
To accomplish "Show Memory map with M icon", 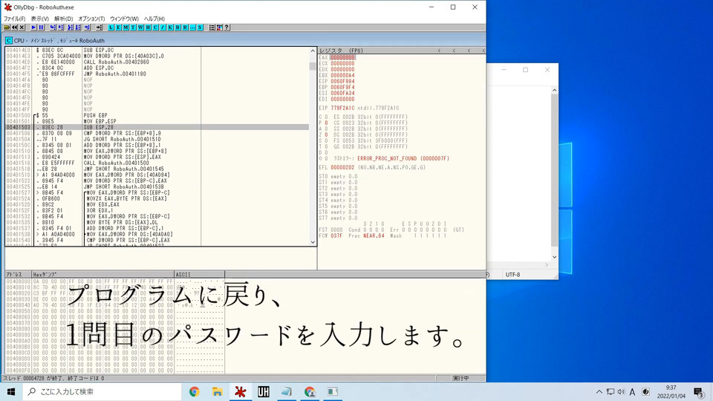I will coord(126,27).
